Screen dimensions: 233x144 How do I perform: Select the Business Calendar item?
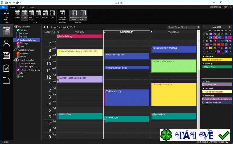coord(27,40)
